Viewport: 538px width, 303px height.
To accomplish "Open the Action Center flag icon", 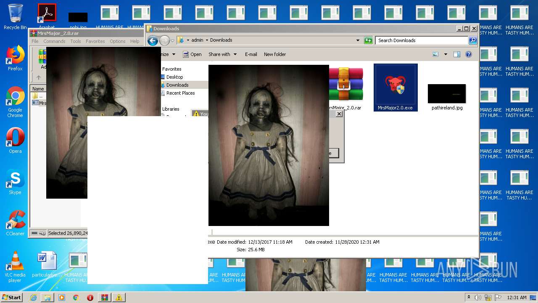I will (x=498, y=298).
